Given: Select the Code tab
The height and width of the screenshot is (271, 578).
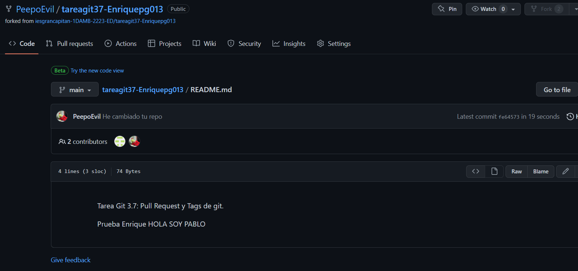Looking at the screenshot, I should [x=21, y=43].
